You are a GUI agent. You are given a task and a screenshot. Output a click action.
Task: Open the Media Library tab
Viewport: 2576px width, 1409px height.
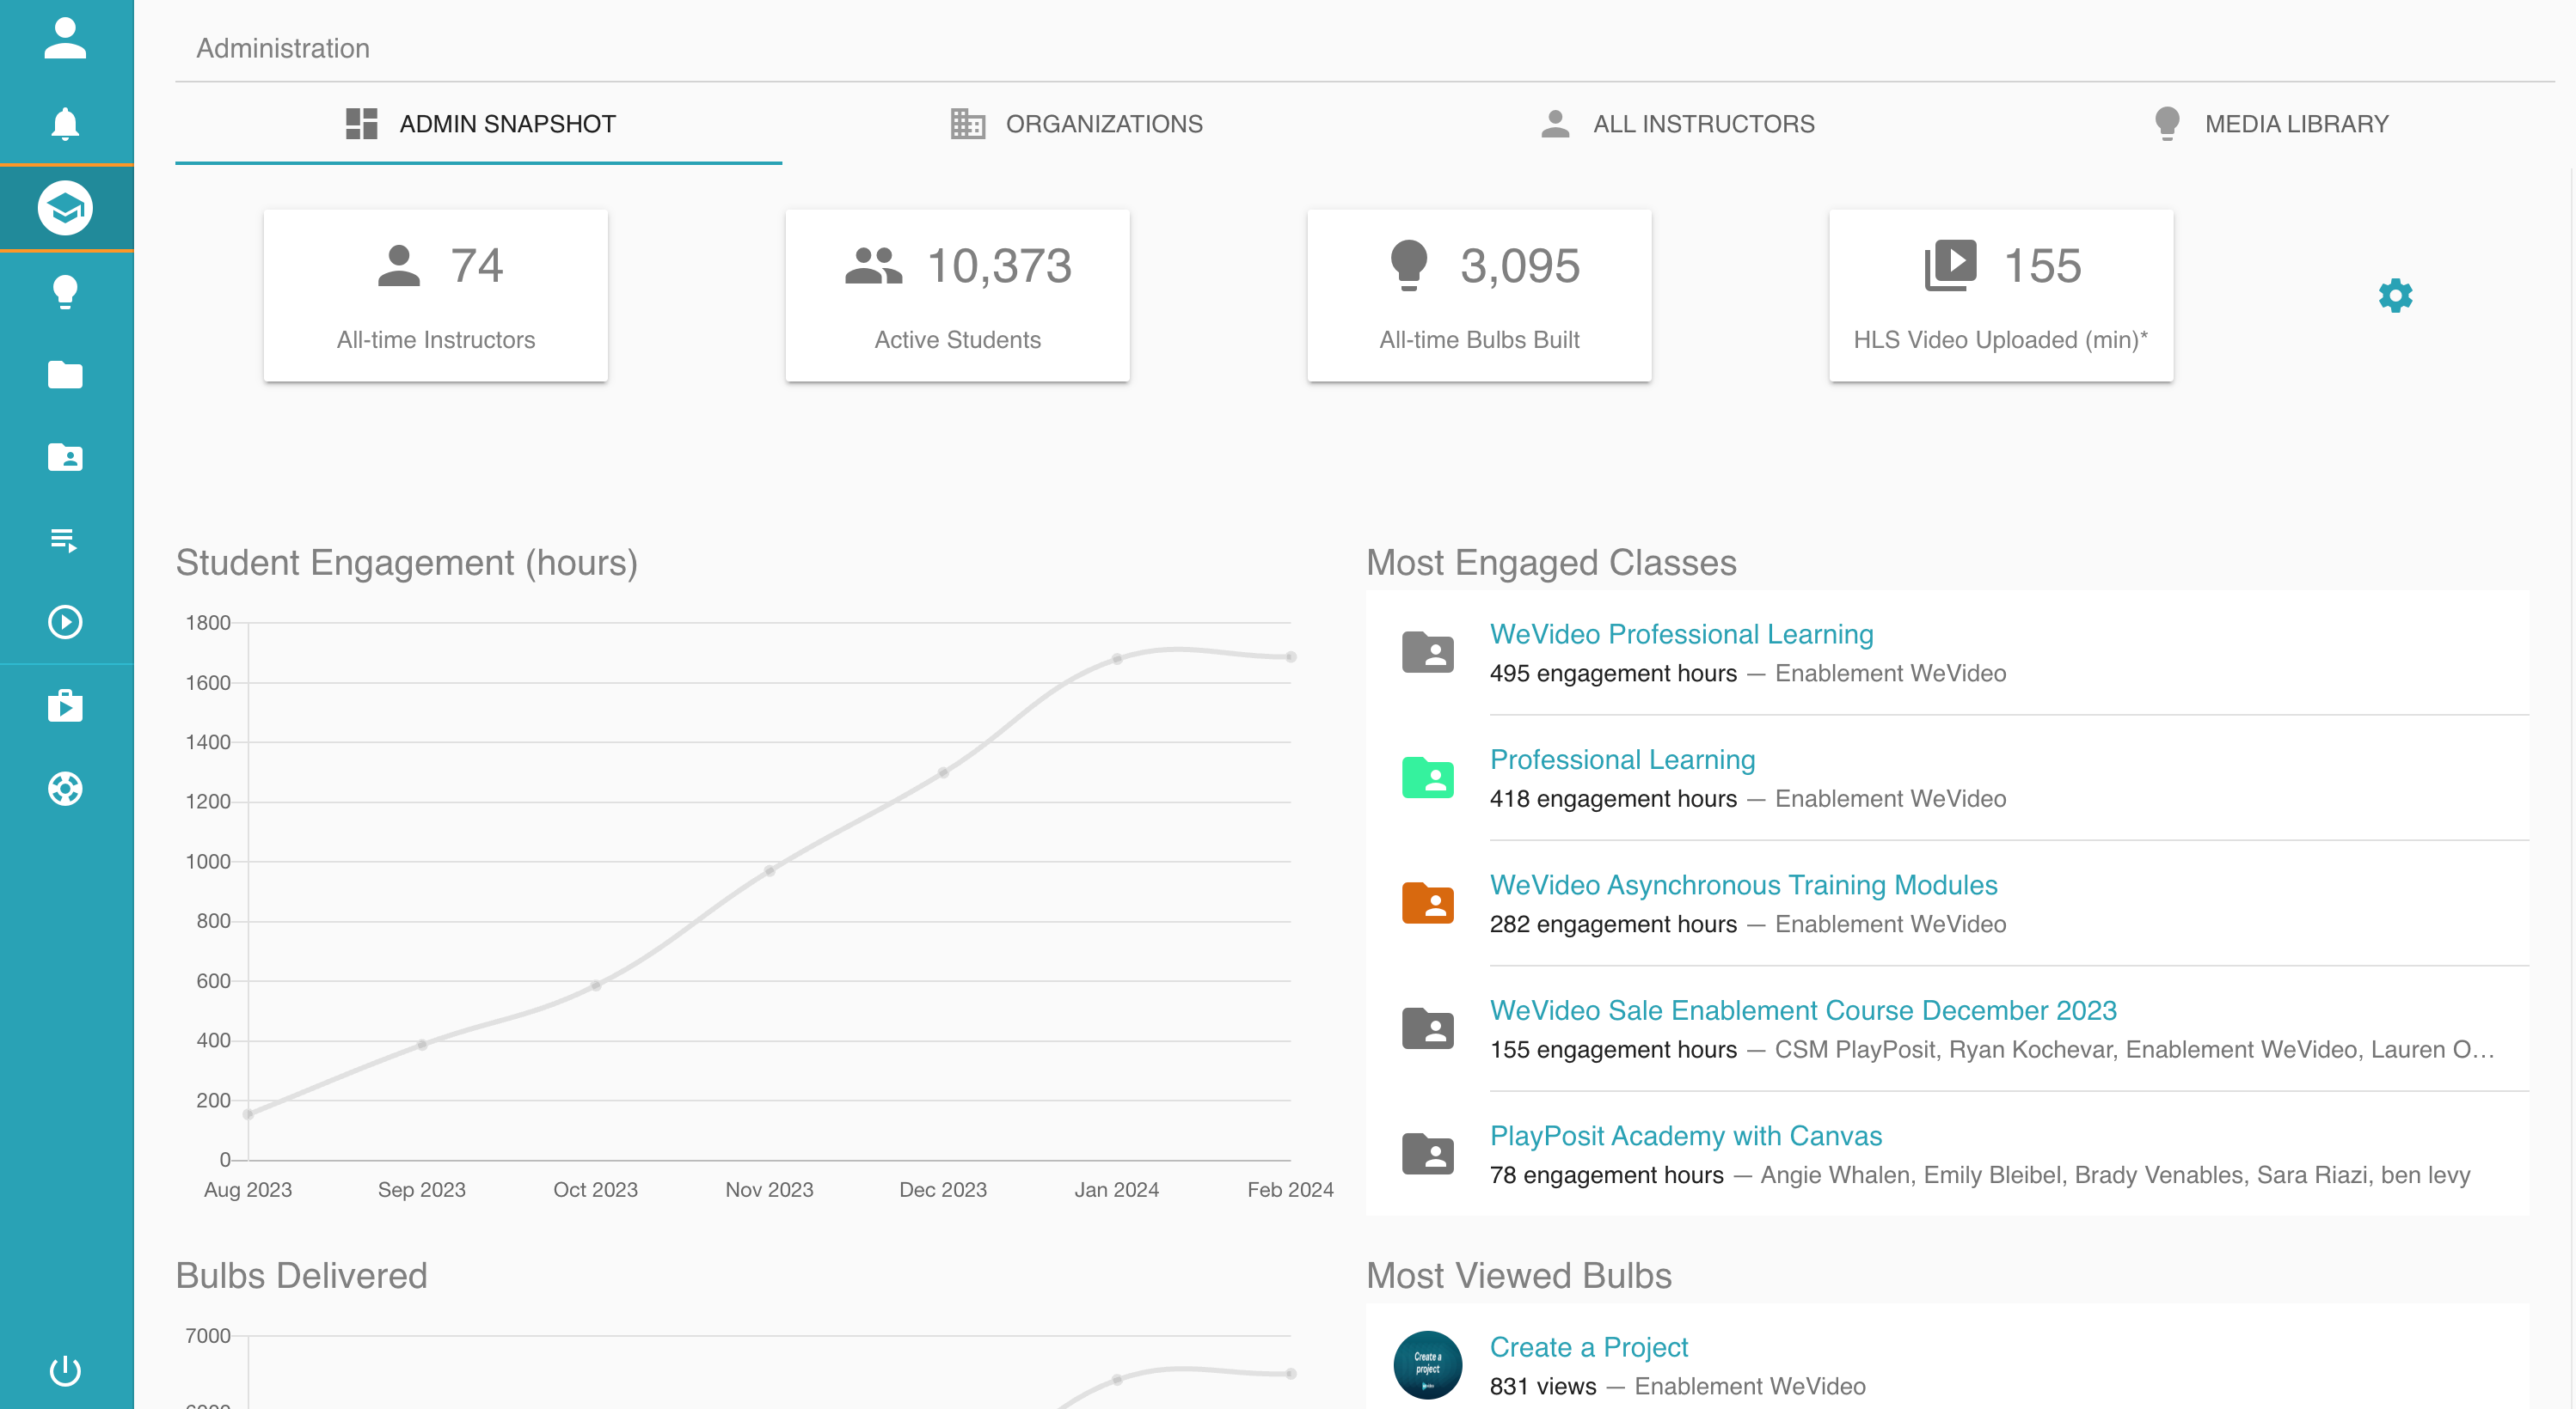[2270, 124]
